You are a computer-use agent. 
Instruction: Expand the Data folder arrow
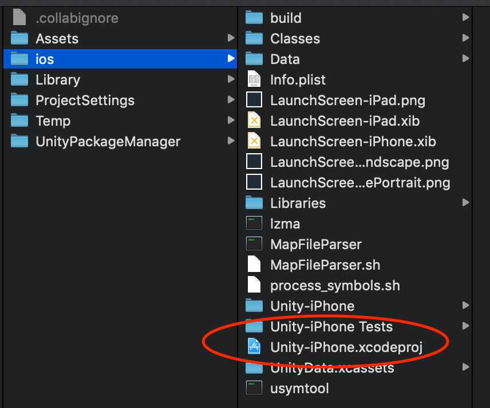[465, 59]
